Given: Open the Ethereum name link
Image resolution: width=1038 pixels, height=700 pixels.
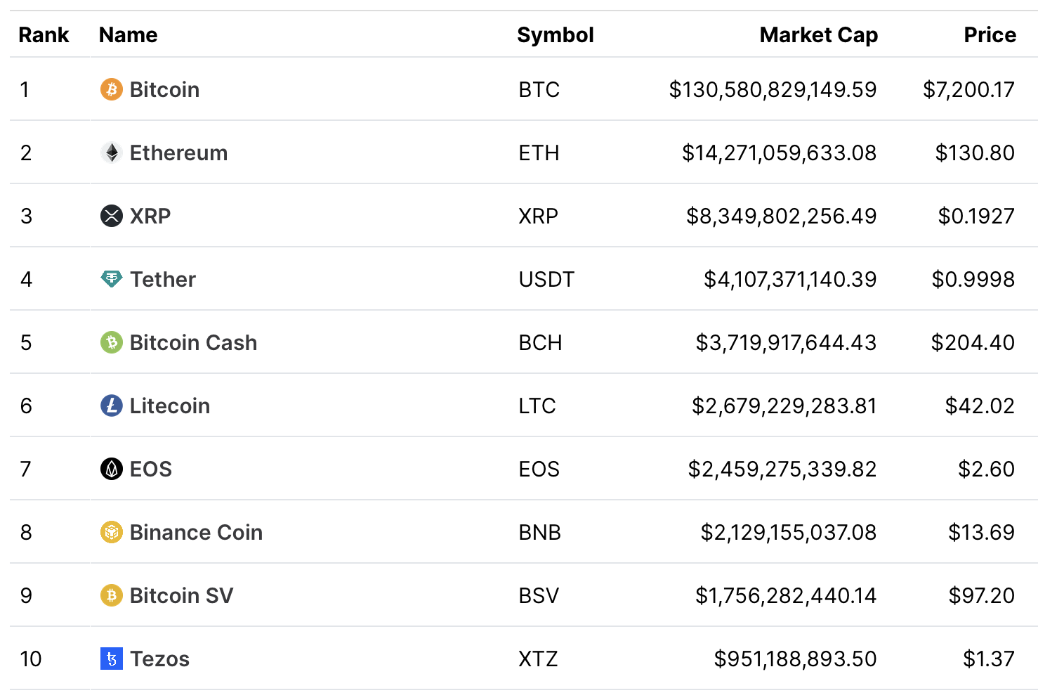Looking at the screenshot, I should [x=178, y=153].
